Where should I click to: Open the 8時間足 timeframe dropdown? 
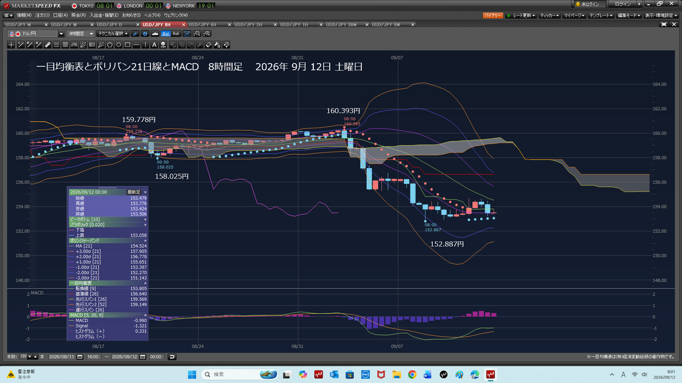(x=81, y=34)
